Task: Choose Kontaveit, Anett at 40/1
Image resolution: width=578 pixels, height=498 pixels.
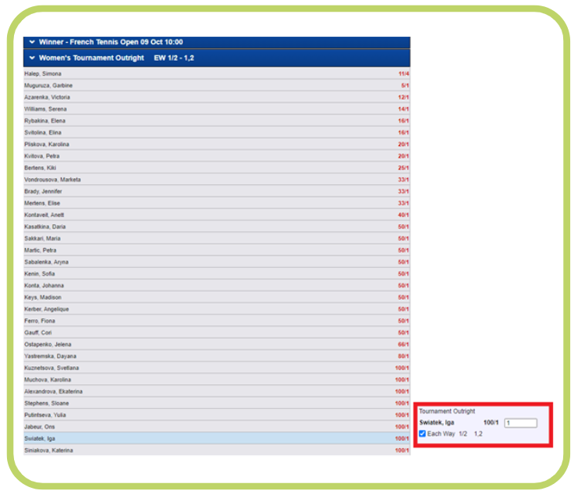Action: click(x=403, y=215)
